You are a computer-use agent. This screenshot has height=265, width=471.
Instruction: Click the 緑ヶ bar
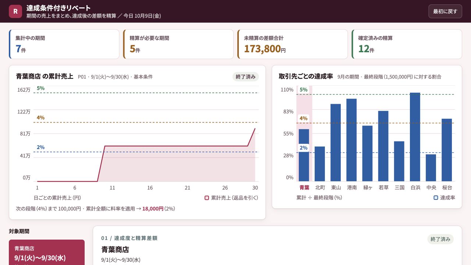[x=367, y=153]
